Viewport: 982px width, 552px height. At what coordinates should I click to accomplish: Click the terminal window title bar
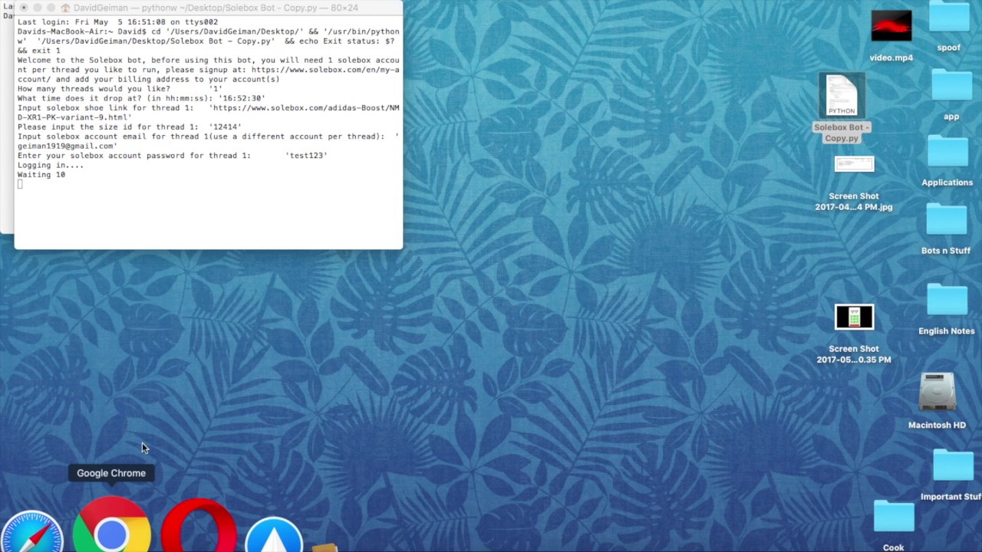(208, 8)
